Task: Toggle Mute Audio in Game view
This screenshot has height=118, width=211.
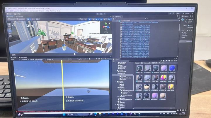Action: click(96, 59)
